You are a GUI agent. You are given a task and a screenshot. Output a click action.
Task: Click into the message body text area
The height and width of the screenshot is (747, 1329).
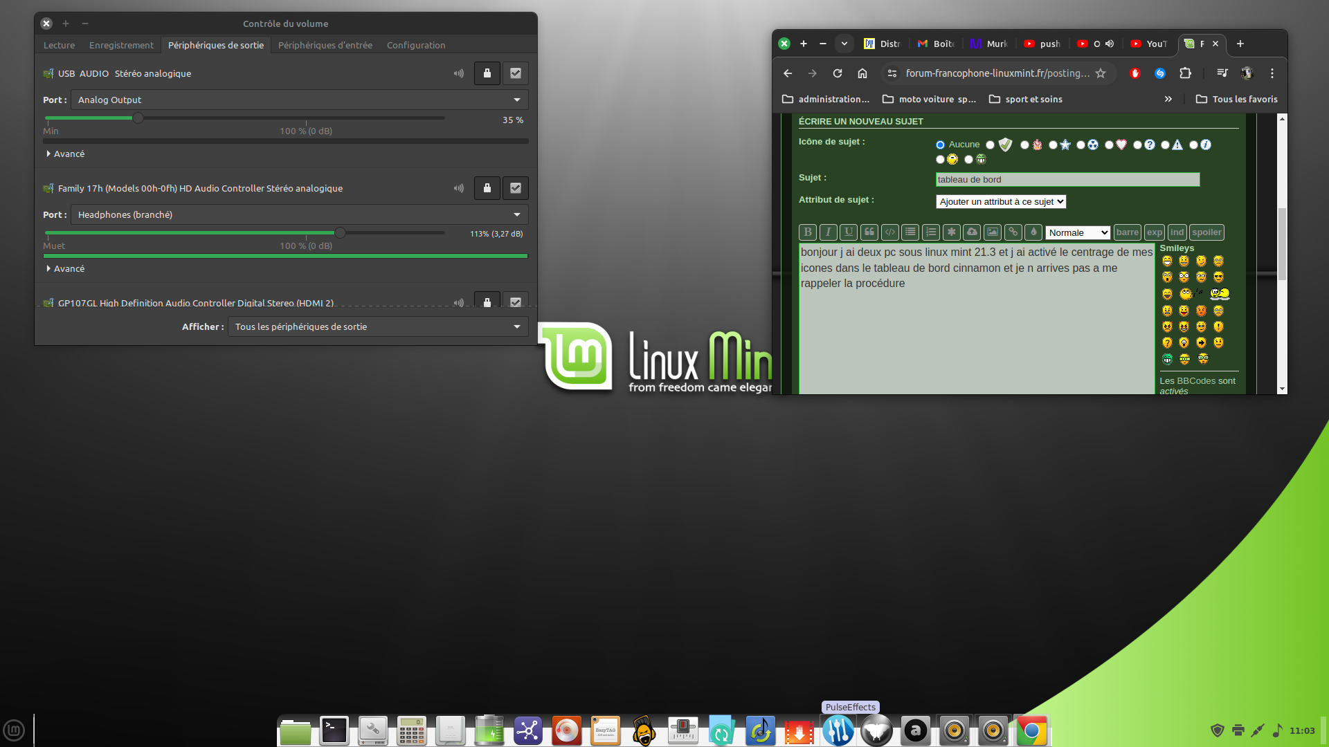click(x=977, y=319)
